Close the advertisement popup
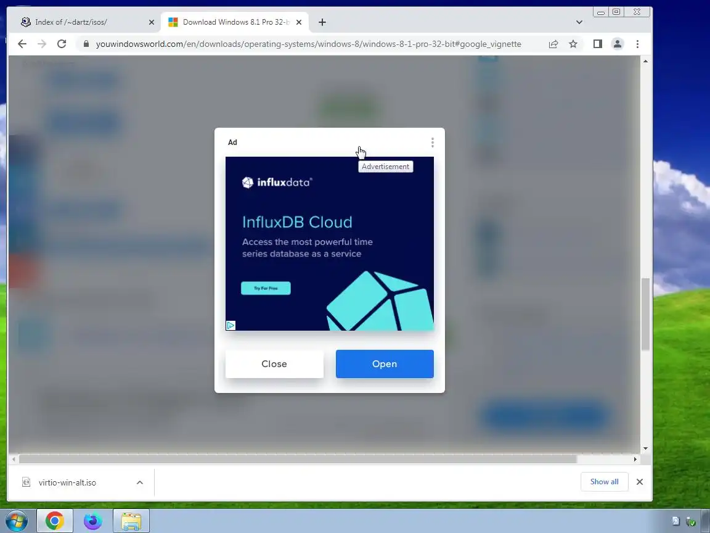Viewport: 710px width, 533px height. (274, 364)
